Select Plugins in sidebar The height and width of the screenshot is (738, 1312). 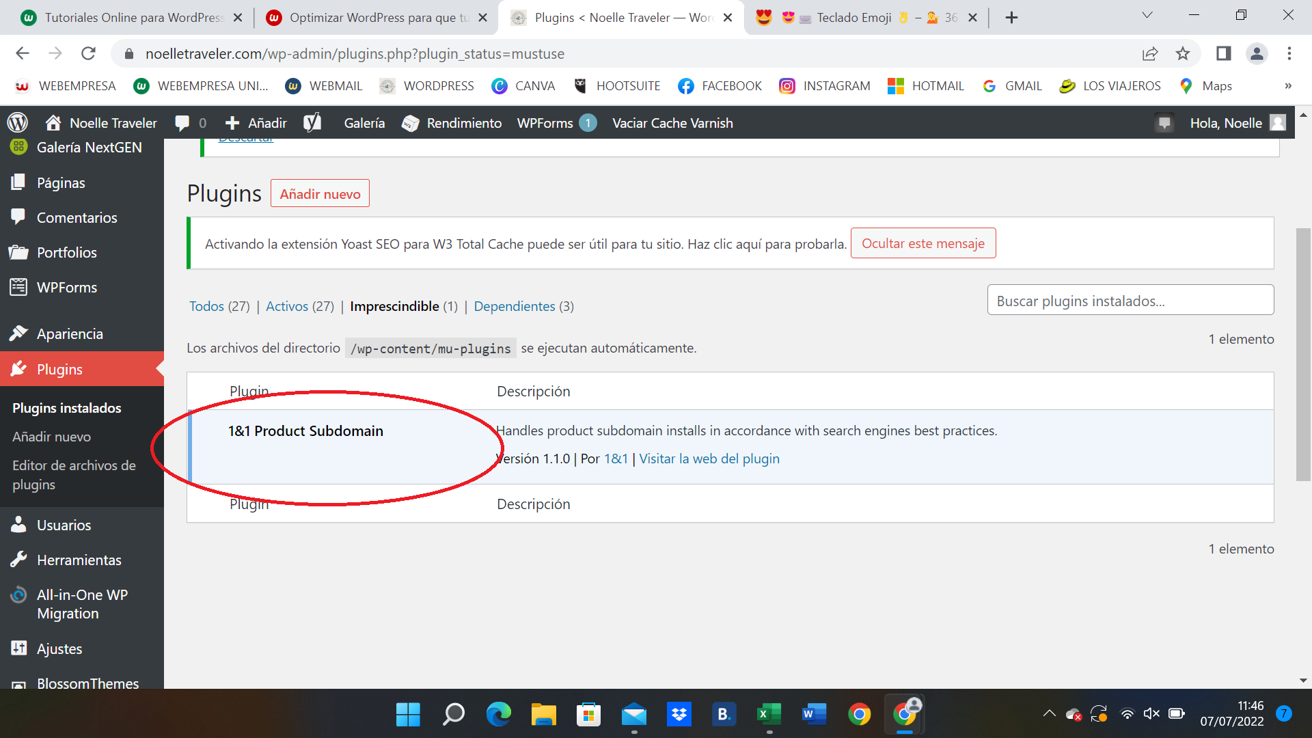[82, 369]
